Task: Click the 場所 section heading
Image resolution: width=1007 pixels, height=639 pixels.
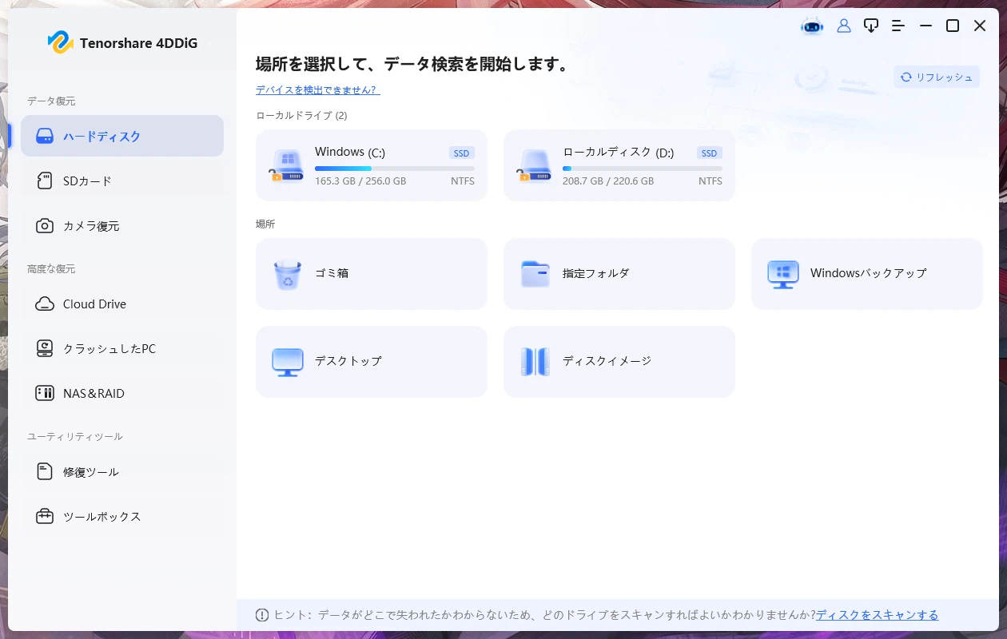Action: point(265,224)
